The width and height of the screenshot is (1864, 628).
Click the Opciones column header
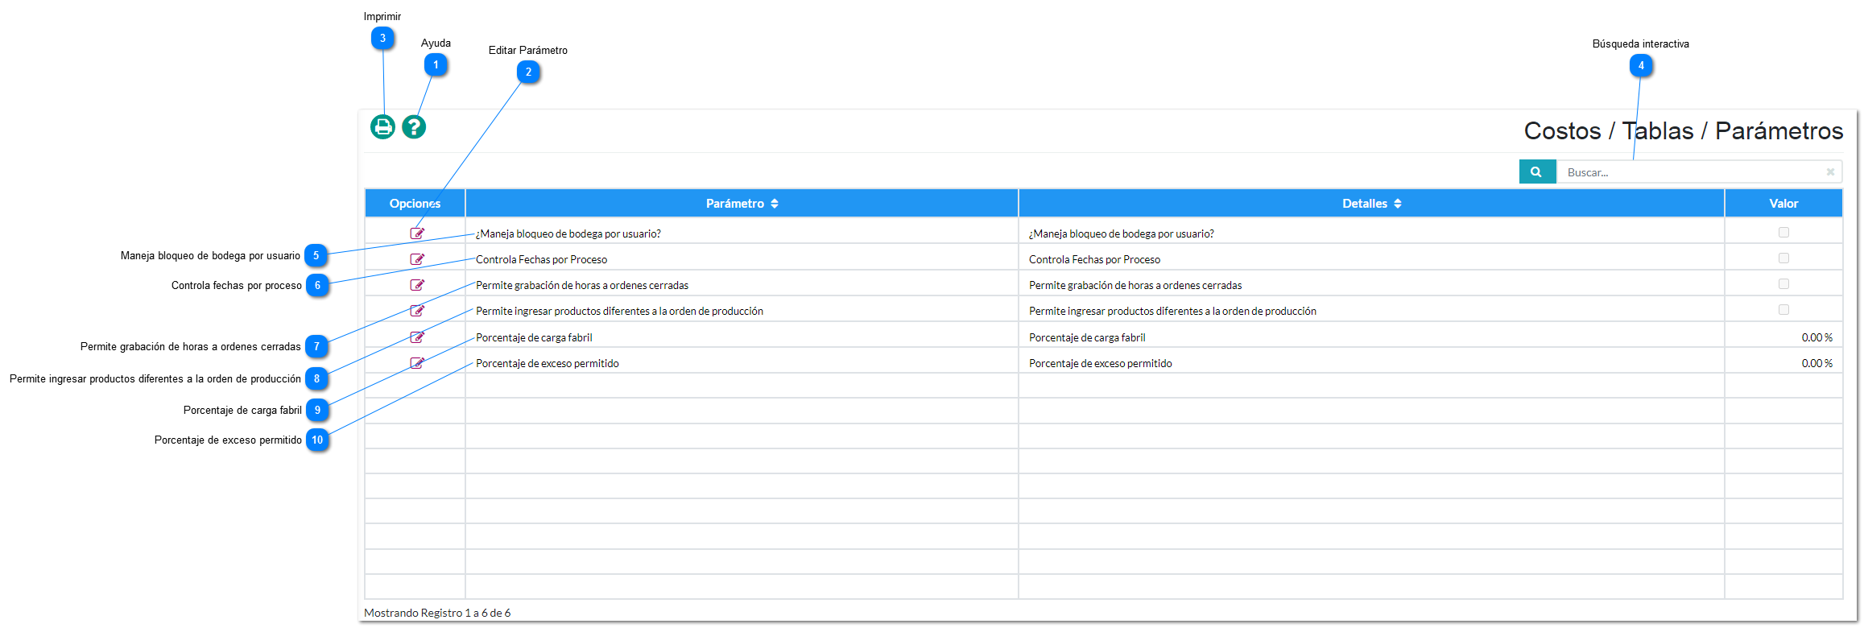[x=415, y=204]
